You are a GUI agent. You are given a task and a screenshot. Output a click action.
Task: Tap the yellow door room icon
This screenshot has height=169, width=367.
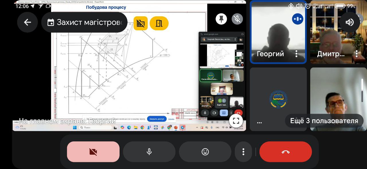tap(159, 23)
